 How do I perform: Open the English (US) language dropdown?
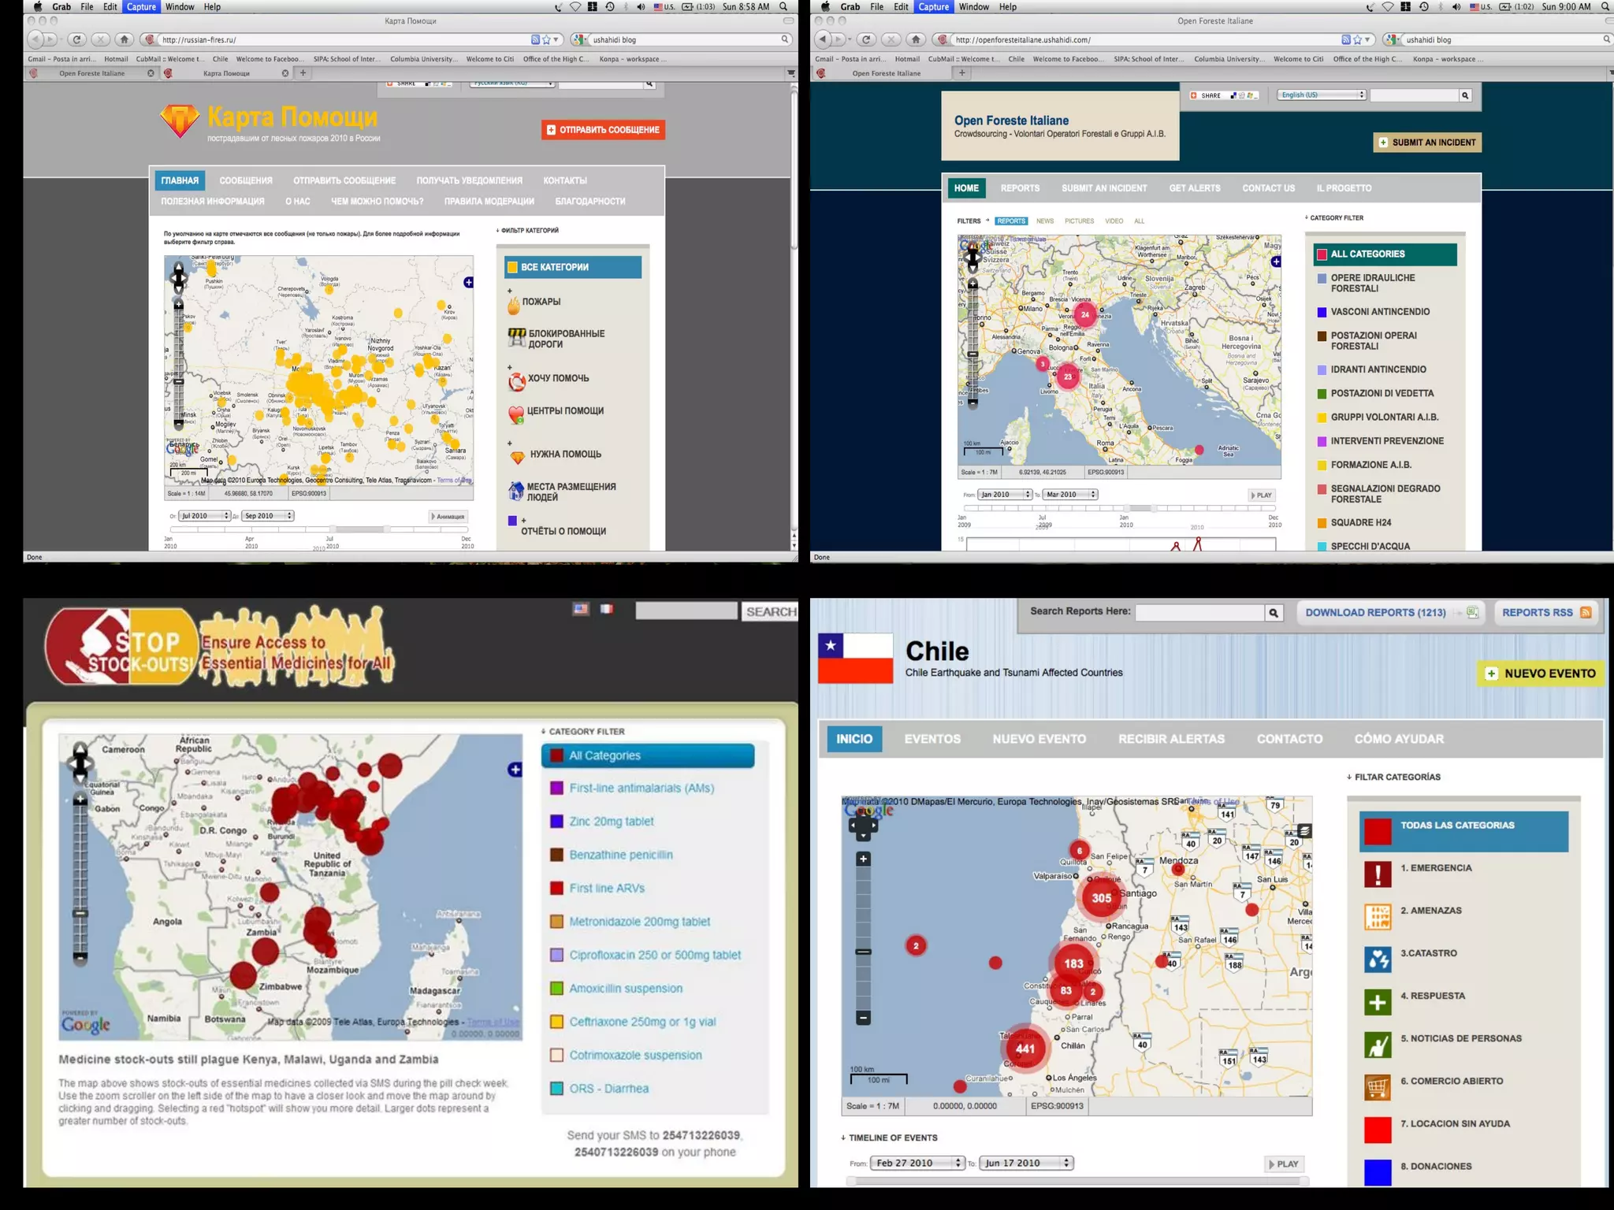1322,95
